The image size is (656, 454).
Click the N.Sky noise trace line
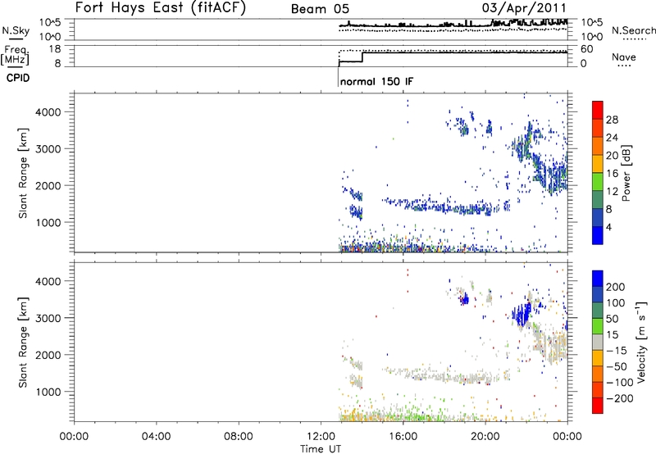coord(453,25)
